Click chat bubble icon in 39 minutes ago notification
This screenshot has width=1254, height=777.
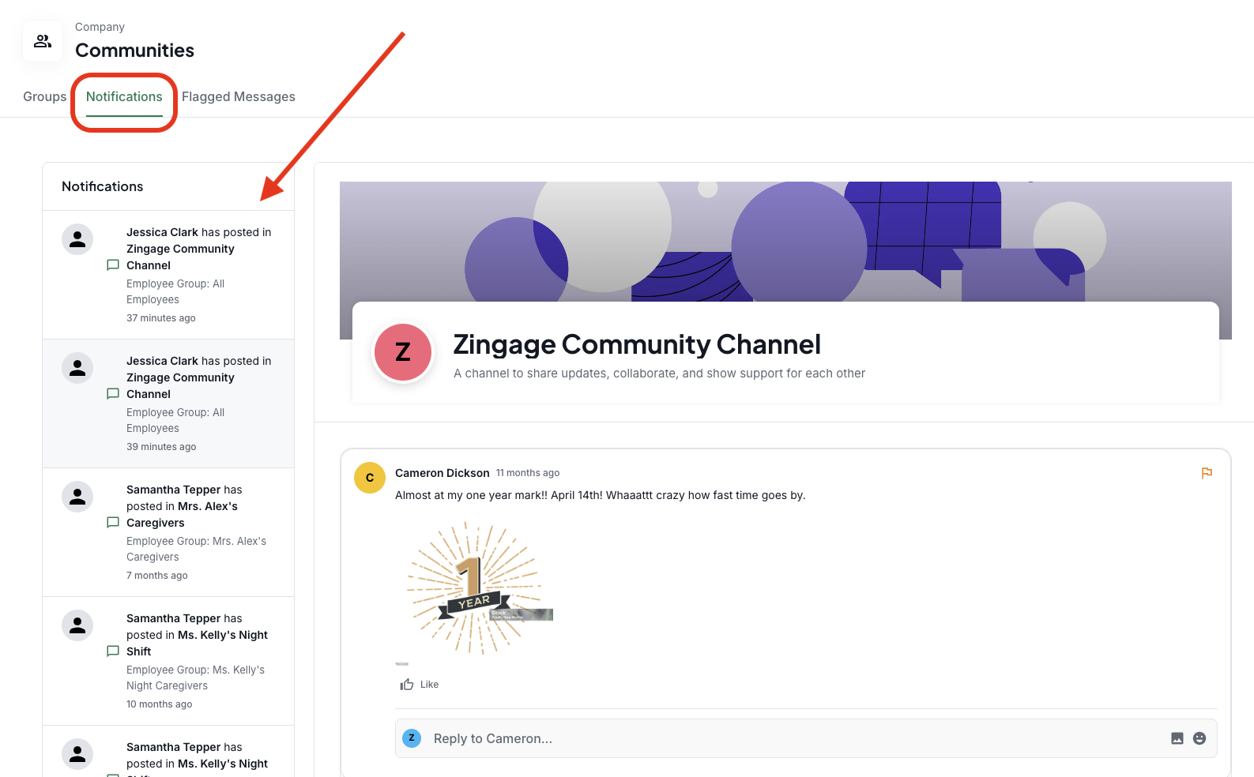point(113,394)
